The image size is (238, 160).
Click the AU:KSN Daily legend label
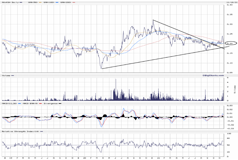pos(9,2)
